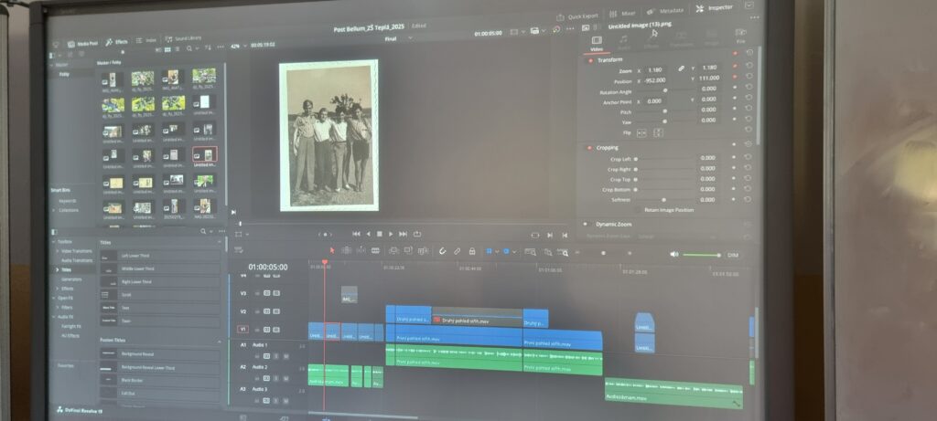Open timeline view options icon
This screenshot has width=937, height=421.
point(238,250)
